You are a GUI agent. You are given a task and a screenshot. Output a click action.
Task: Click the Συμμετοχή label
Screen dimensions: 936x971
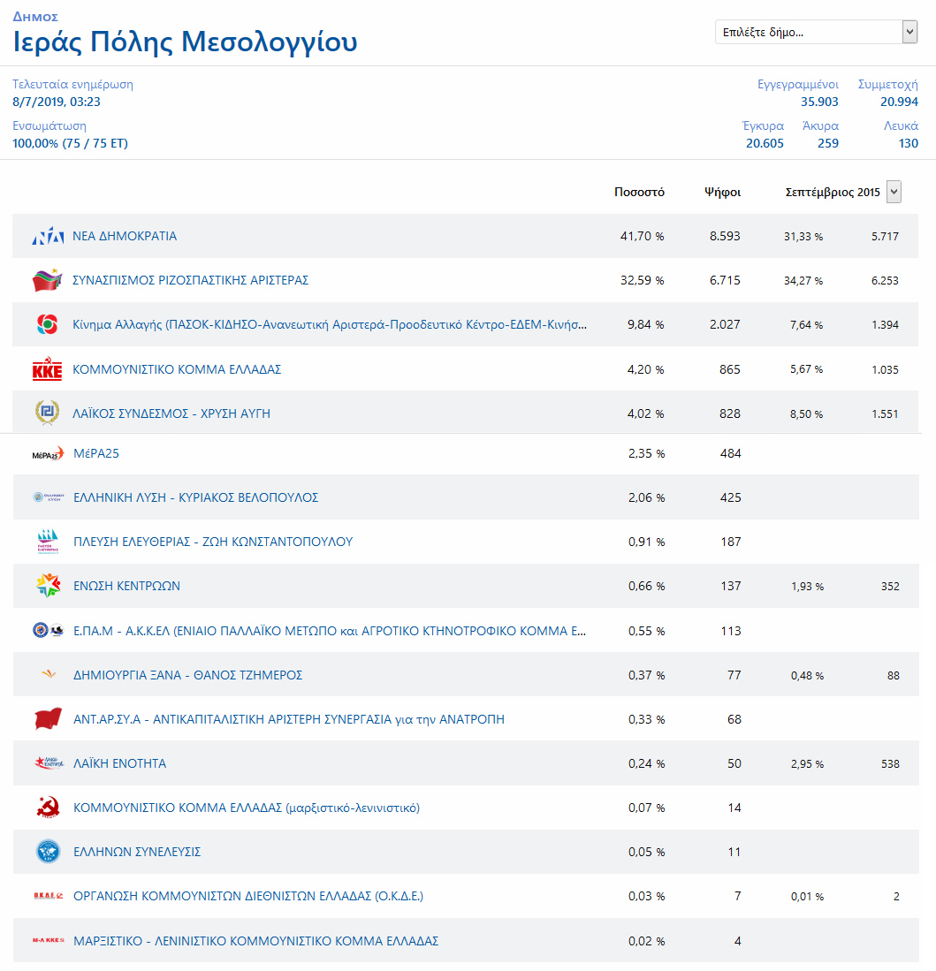887,84
